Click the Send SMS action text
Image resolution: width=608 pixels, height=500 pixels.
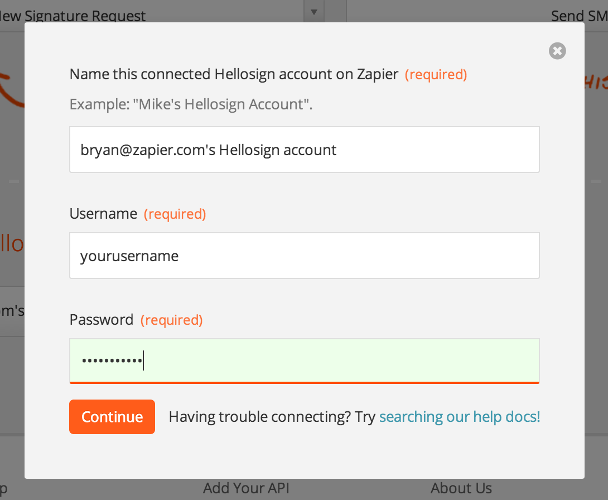[580, 16]
